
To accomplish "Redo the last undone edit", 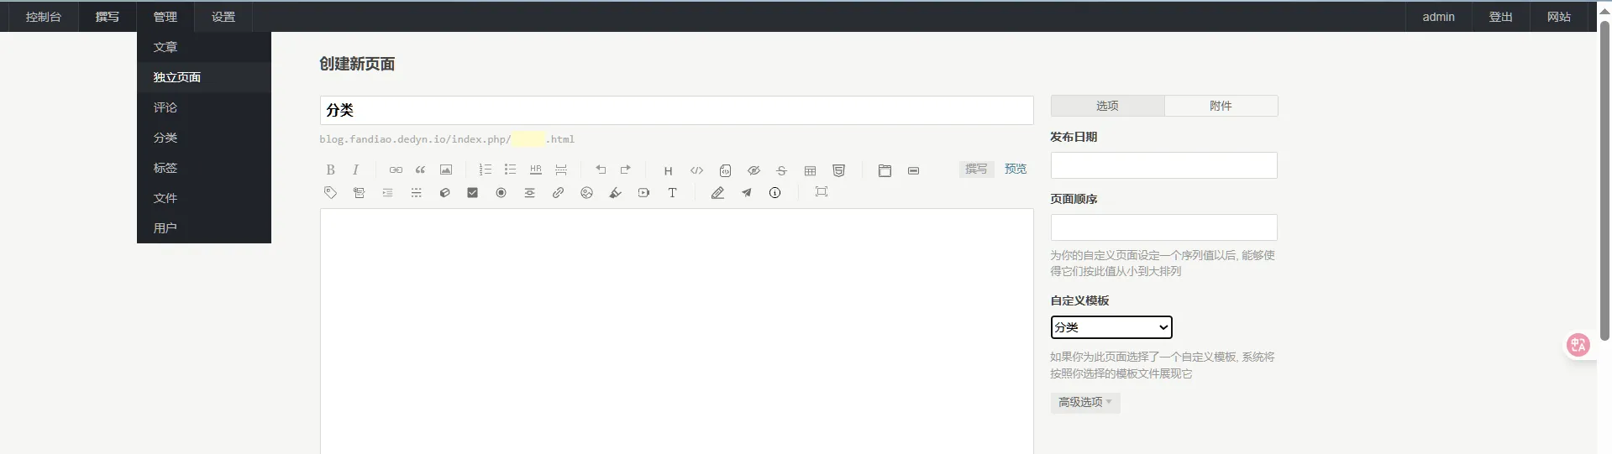I will point(626,170).
